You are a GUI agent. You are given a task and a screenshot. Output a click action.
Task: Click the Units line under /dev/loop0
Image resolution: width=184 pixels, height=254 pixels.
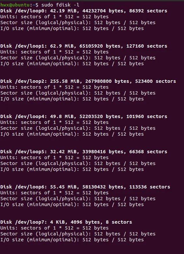point(54,17)
